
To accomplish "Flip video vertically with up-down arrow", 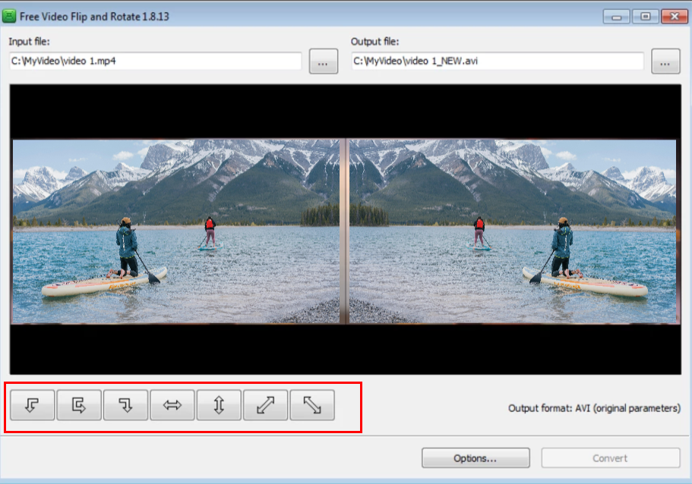I will point(219,404).
